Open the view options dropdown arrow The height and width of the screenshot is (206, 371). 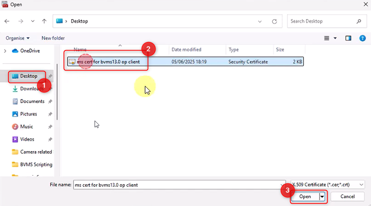pyautogui.click(x=335, y=38)
